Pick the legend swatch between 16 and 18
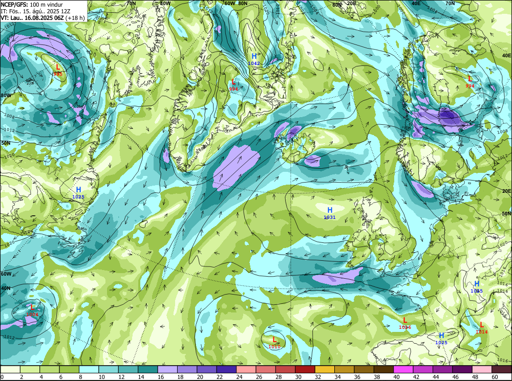The height and width of the screenshot is (381, 512). click(x=167, y=369)
